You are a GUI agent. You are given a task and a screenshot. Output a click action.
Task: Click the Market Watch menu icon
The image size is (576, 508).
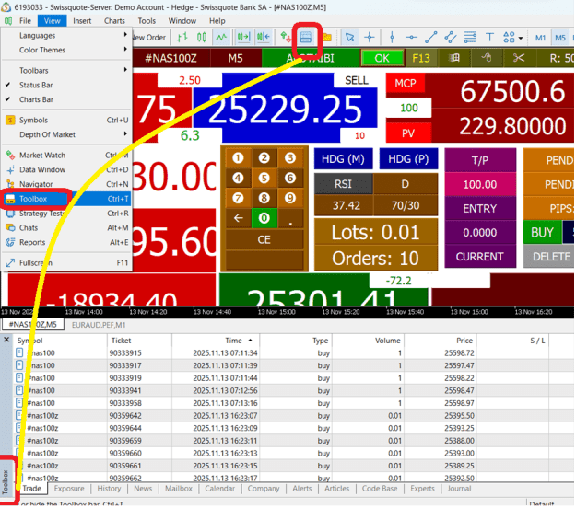point(10,155)
